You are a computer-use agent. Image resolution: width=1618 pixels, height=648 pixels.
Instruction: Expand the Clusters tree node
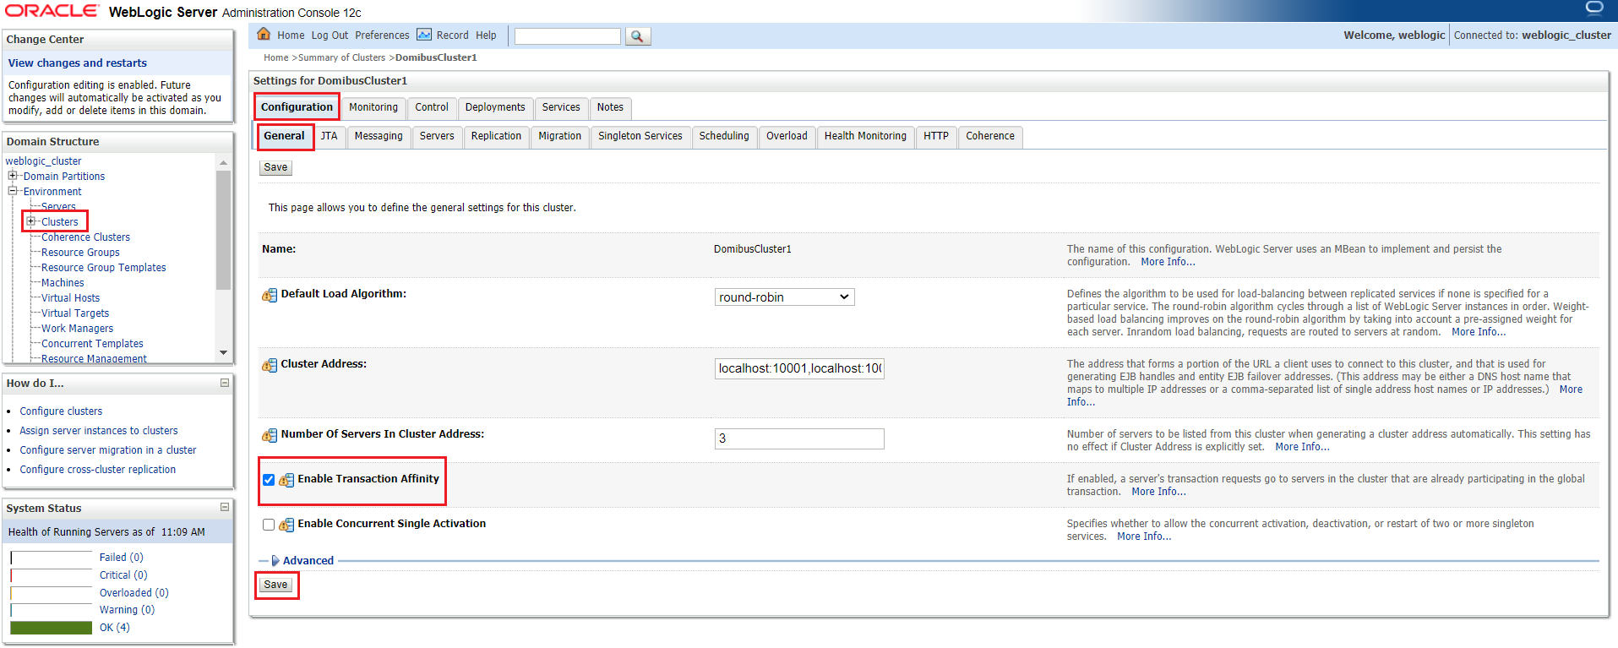(x=30, y=221)
